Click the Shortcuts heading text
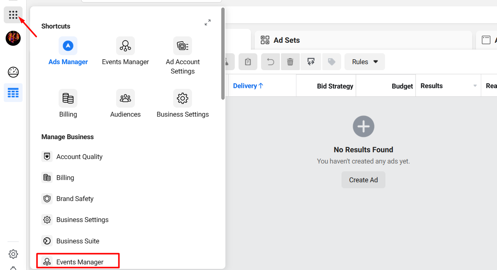497x270 pixels. pyautogui.click(x=56, y=26)
